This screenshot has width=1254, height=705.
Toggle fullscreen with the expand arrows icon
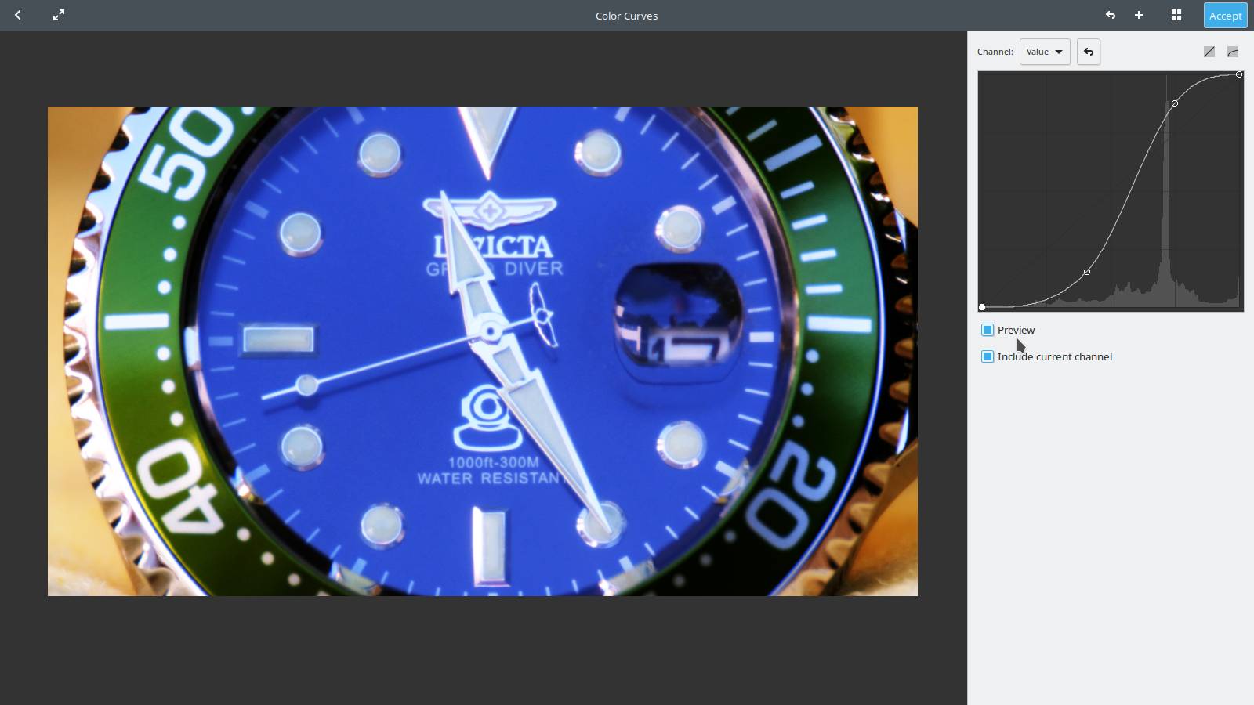click(59, 15)
